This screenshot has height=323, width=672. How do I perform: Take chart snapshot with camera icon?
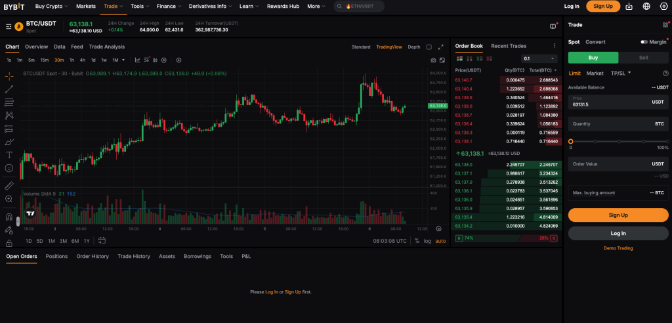pyautogui.click(x=433, y=60)
